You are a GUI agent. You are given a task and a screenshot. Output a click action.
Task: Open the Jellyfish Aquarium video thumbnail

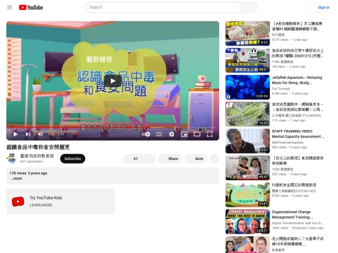247,87
